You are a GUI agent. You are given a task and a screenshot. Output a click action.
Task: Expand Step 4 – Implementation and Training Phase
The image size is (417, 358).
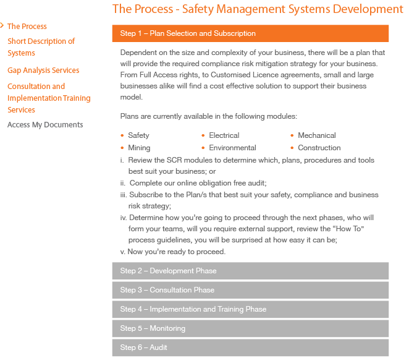[x=250, y=309]
